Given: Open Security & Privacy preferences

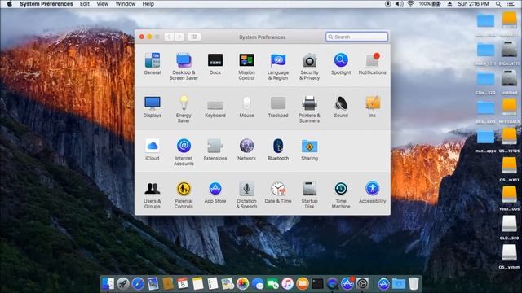Looking at the screenshot, I should click(309, 67).
